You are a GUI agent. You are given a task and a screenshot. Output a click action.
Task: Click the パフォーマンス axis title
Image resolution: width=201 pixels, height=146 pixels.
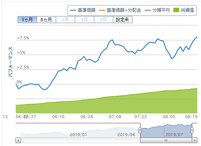tap(11, 62)
